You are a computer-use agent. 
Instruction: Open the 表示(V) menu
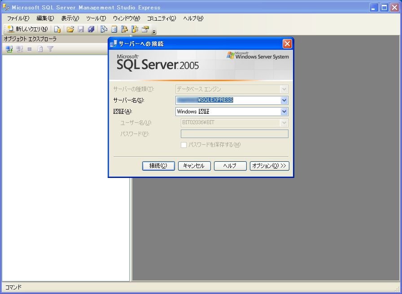pos(70,18)
